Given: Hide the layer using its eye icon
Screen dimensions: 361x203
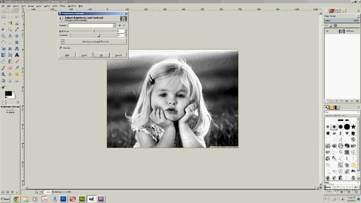Looking at the screenshot, I should tap(327, 31).
